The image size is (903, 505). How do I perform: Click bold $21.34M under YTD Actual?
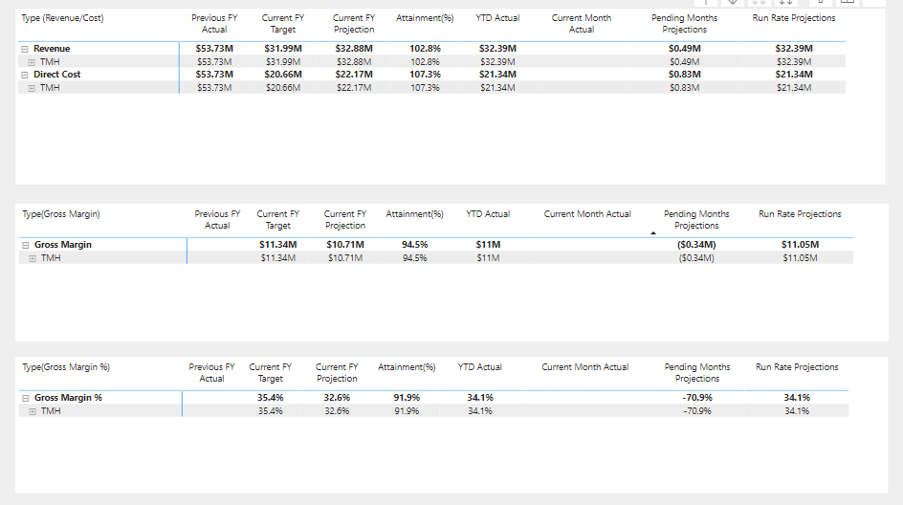tap(497, 75)
